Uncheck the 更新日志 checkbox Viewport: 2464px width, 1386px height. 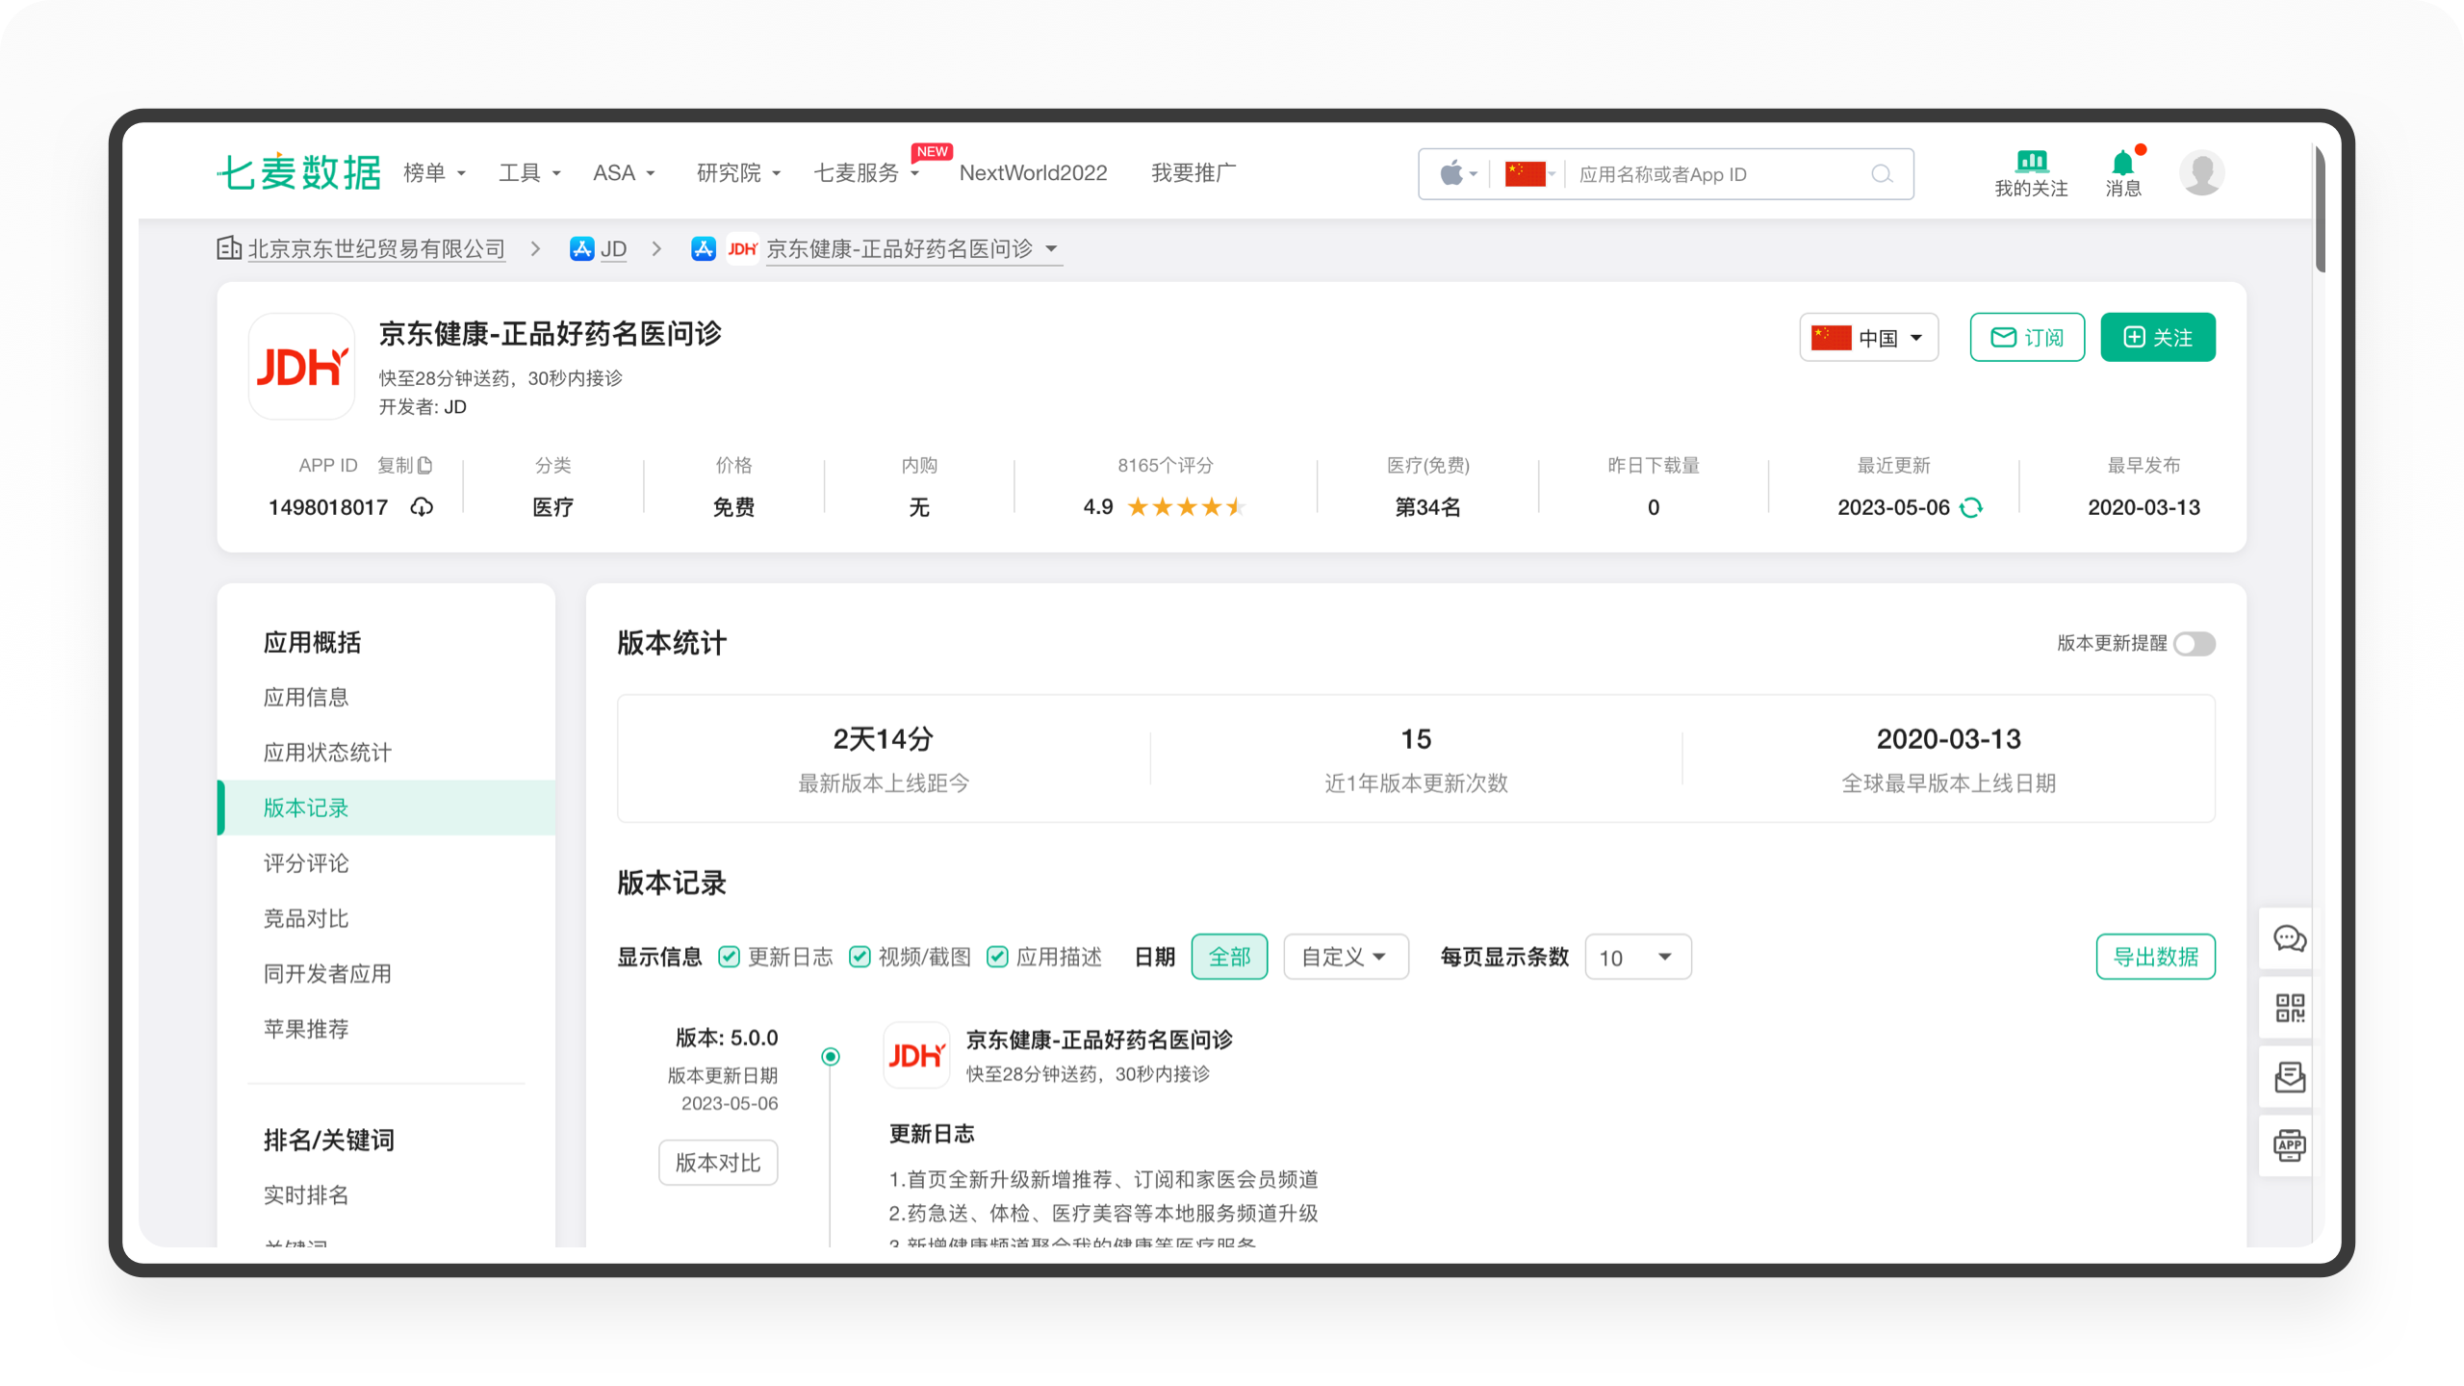click(730, 957)
